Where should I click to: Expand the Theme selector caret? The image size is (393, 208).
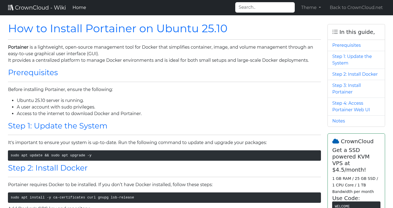(x=319, y=7)
